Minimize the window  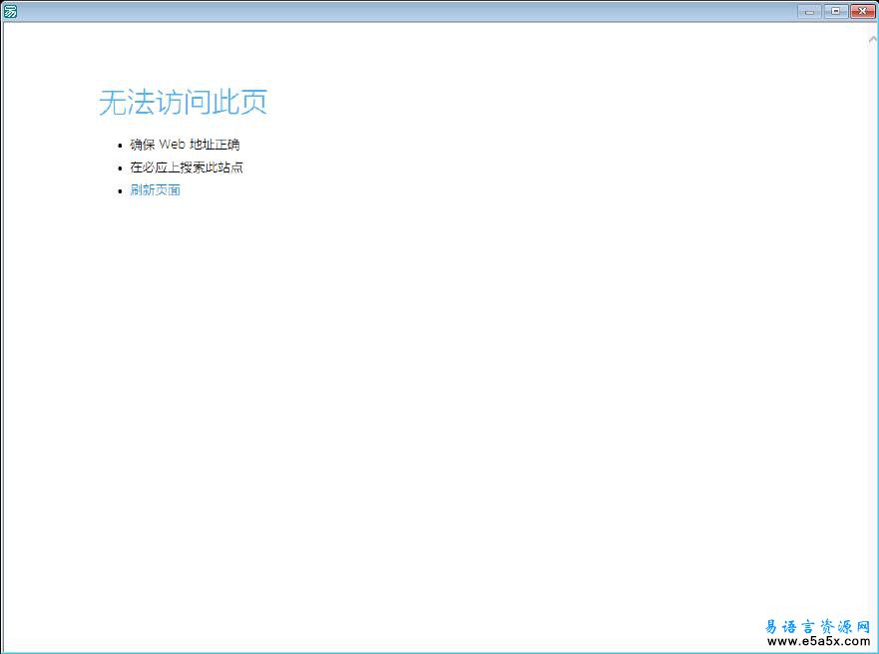pos(810,11)
